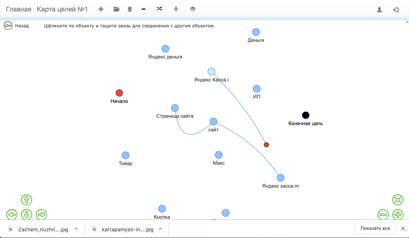Click the logout arrow icon

pyautogui.click(x=396, y=10)
